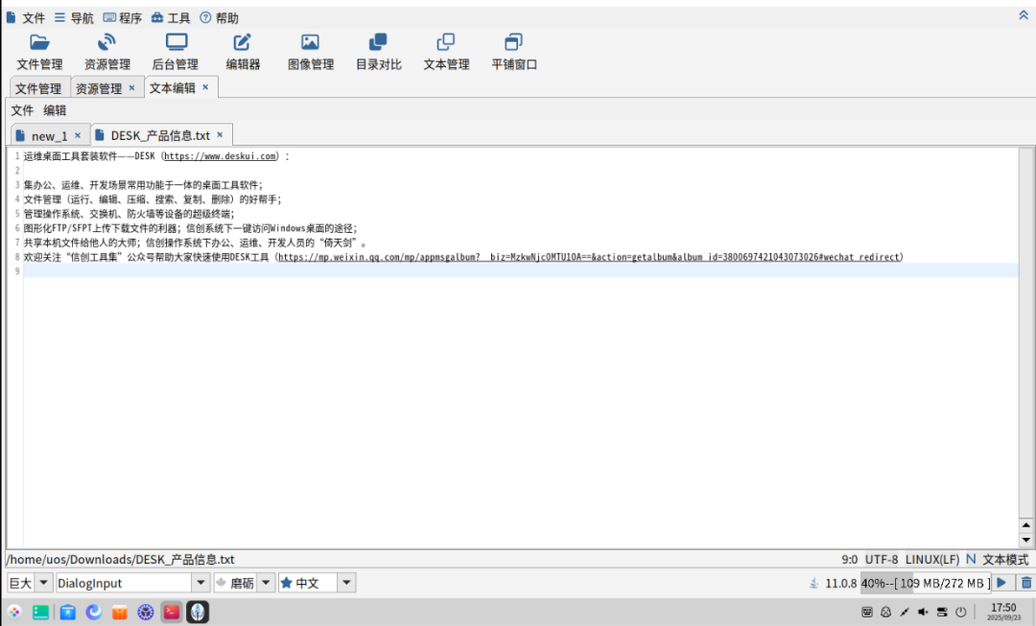The image size is (1036, 626).
Task: Open the 帮助 menu
Action: tap(220, 18)
